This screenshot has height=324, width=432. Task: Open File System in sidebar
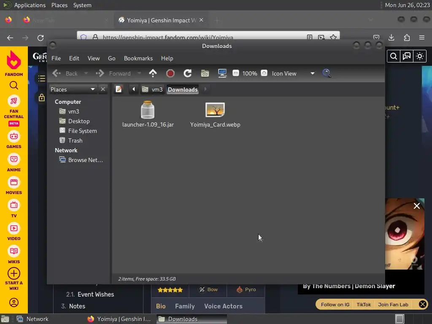(x=78, y=131)
